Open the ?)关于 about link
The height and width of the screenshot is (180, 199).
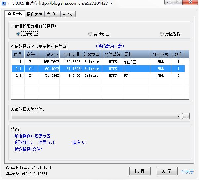(188, 171)
